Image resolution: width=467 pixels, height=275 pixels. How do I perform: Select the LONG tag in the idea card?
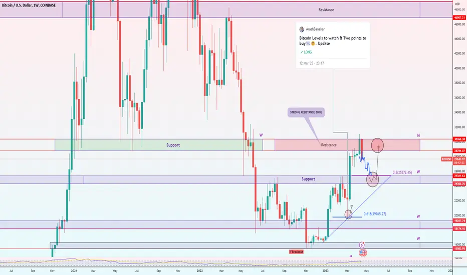pos(306,52)
